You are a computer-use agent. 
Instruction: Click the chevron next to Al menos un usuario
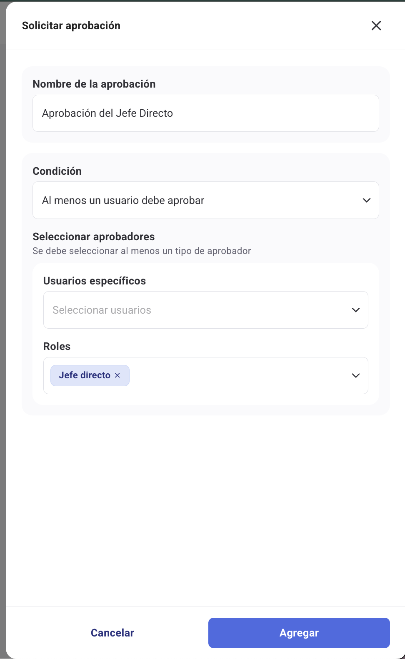click(x=367, y=200)
